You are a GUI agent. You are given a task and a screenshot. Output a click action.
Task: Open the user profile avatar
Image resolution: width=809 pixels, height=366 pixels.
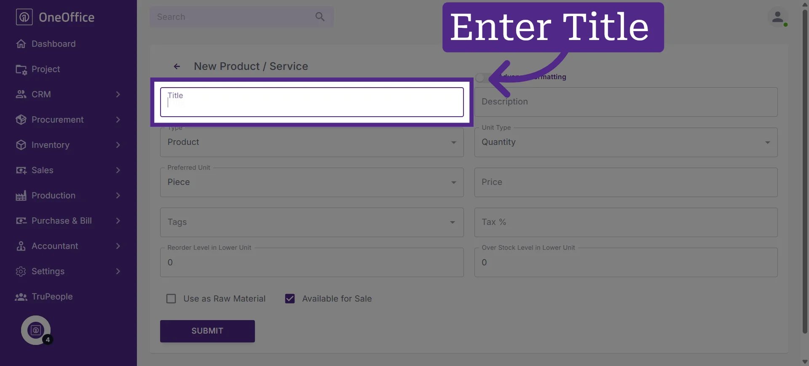(777, 18)
